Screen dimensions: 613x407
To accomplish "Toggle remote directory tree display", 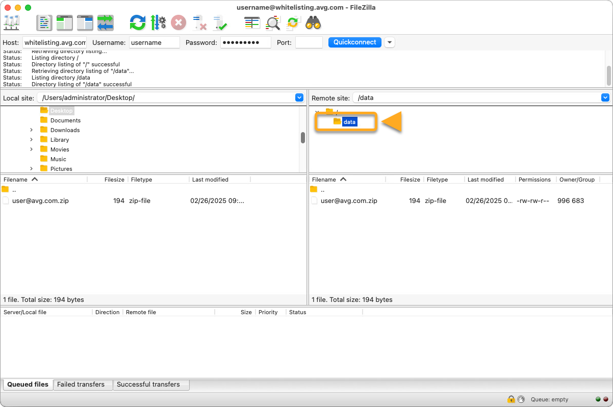I will click(85, 23).
